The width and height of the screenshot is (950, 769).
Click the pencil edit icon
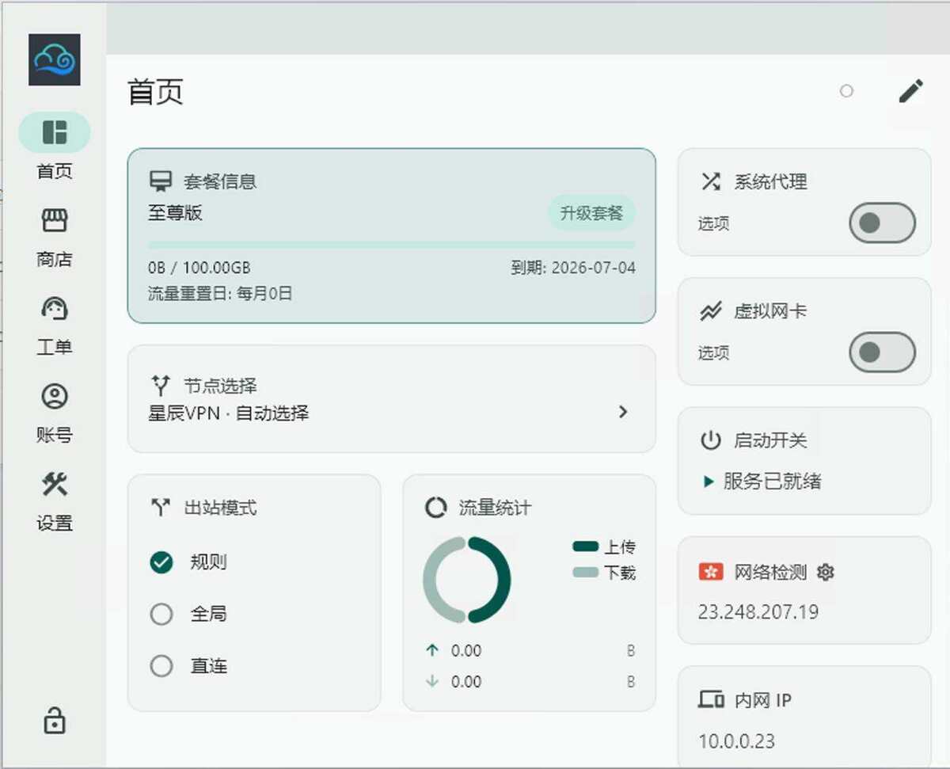click(911, 91)
